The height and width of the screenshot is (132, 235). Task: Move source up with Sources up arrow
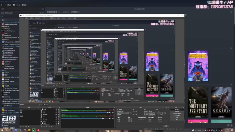click(x=49, y=126)
